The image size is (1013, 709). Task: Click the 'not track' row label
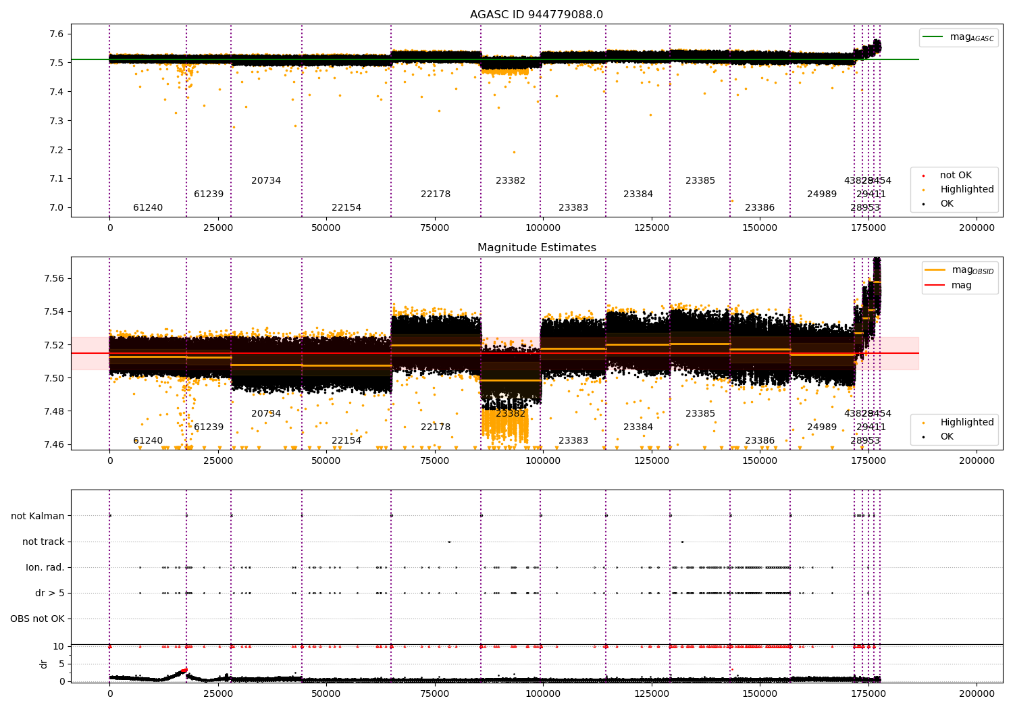click(43, 542)
